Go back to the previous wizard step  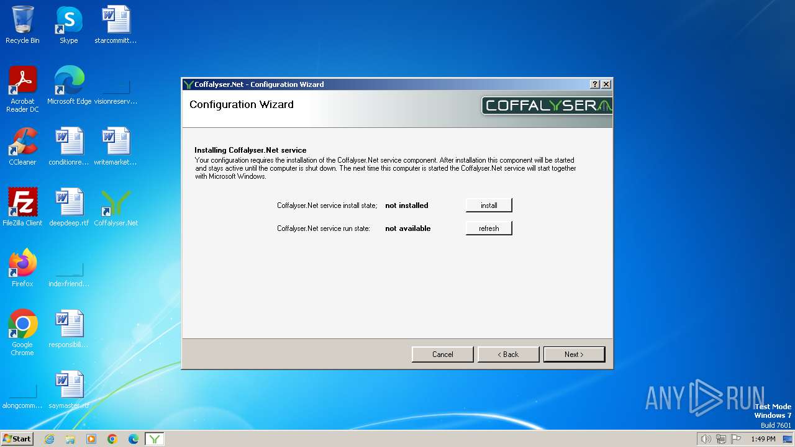[508, 354]
